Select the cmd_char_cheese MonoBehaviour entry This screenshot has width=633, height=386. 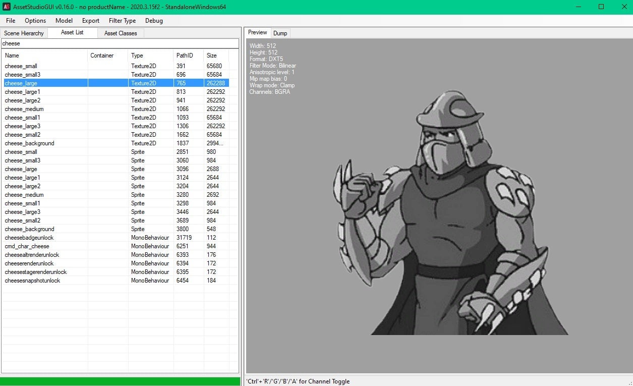27,246
